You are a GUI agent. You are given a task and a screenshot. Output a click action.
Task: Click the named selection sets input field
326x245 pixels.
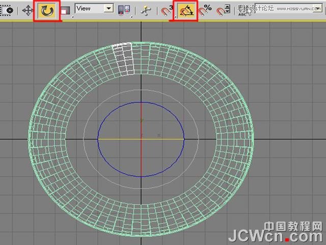pyautogui.click(x=288, y=8)
